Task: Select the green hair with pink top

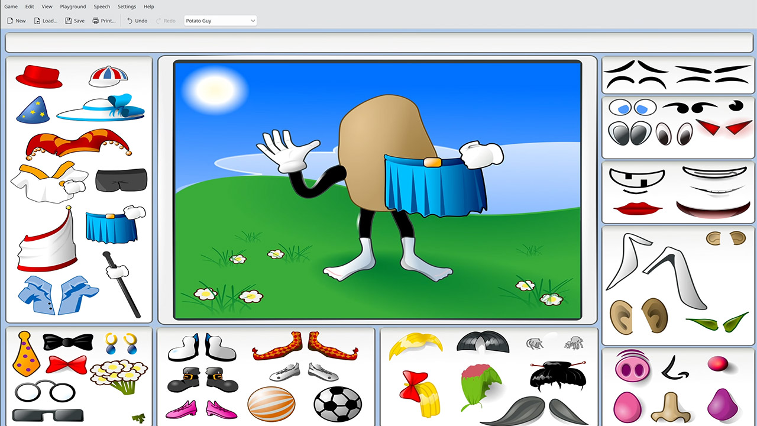Action: click(x=480, y=388)
